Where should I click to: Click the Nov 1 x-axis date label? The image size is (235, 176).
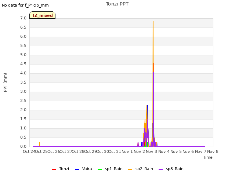click(x=127, y=151)
